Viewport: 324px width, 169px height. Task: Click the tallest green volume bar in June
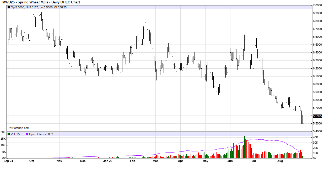[x=244, y=147]
